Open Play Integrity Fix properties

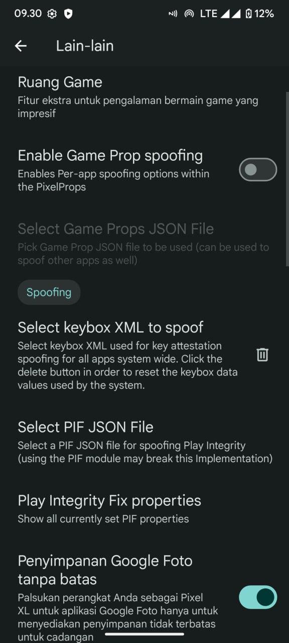coord(144,509)
